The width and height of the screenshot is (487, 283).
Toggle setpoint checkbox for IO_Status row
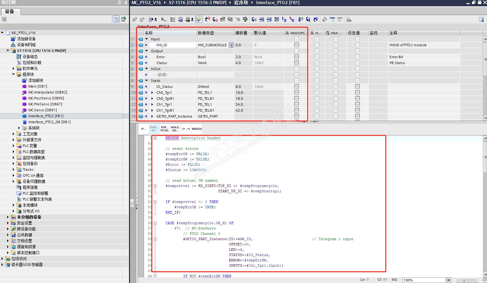(357, 87)
